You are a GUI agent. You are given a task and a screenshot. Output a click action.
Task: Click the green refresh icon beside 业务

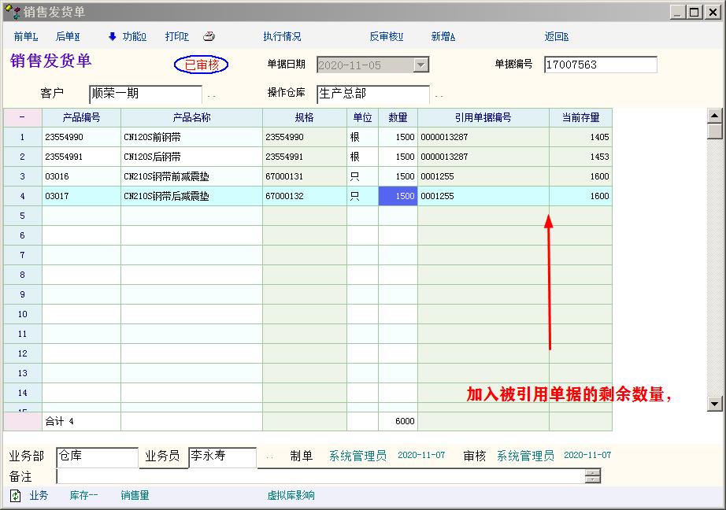click(15, 496)
